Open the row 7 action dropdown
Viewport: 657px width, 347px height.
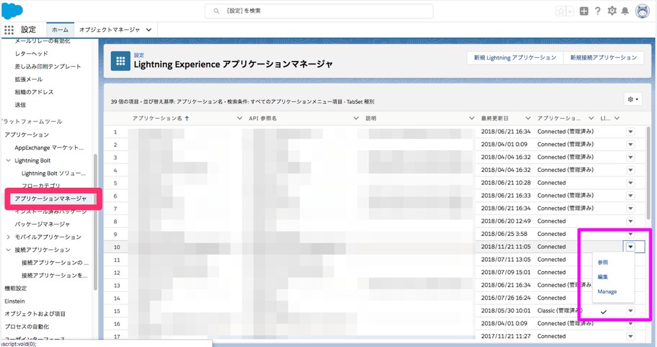(x=630, y=208)
